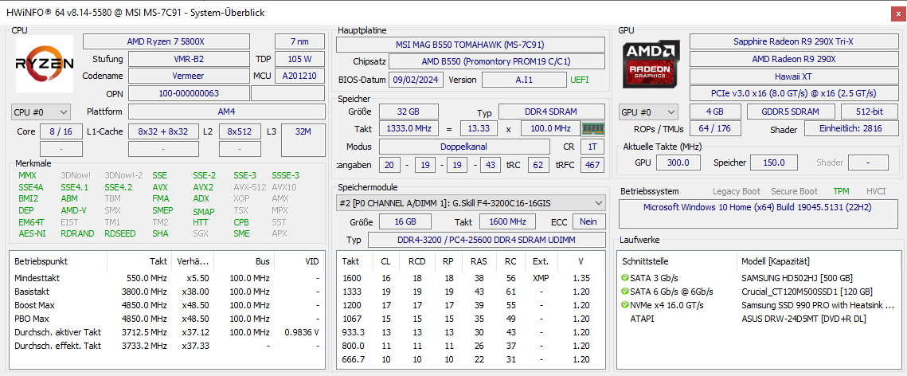Click the Ryzen CPU logo

tap(45, 64)
